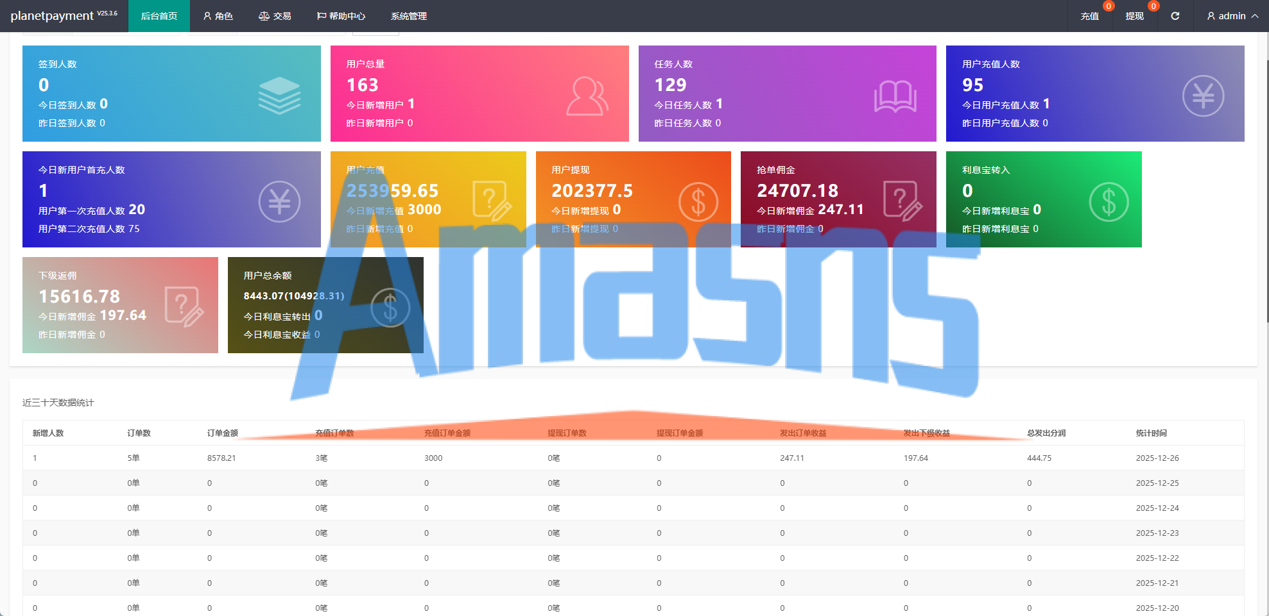Click the 订单数 column header
Screen dimensions: 1269x616
(x=139, y=433)
